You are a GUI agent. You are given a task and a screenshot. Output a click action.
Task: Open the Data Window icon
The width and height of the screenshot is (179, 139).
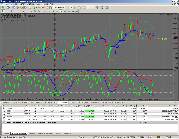click(x=17, y=7)
